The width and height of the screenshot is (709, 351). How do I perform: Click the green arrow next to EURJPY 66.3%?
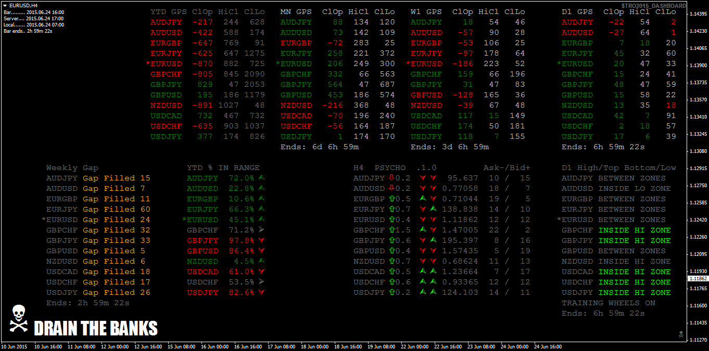pos(261,209)
